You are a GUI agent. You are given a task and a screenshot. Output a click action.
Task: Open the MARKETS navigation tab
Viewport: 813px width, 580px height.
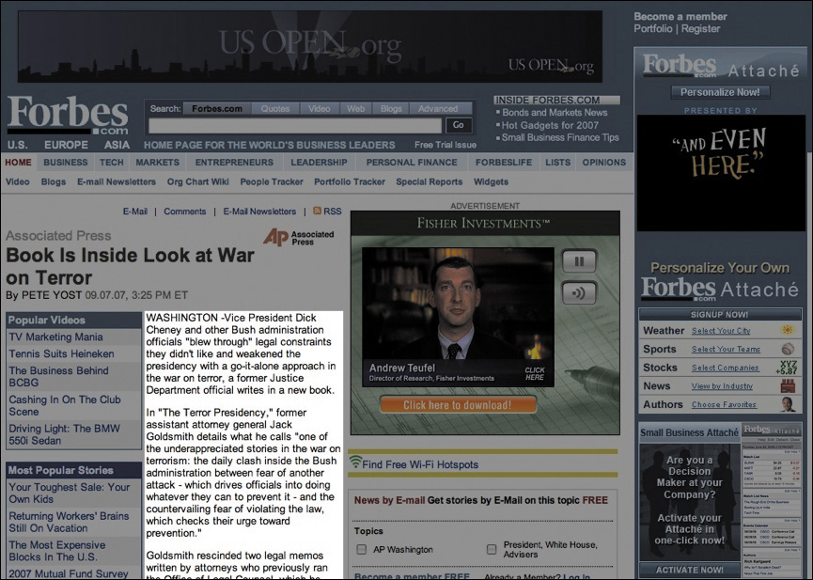tap(157, 163)
